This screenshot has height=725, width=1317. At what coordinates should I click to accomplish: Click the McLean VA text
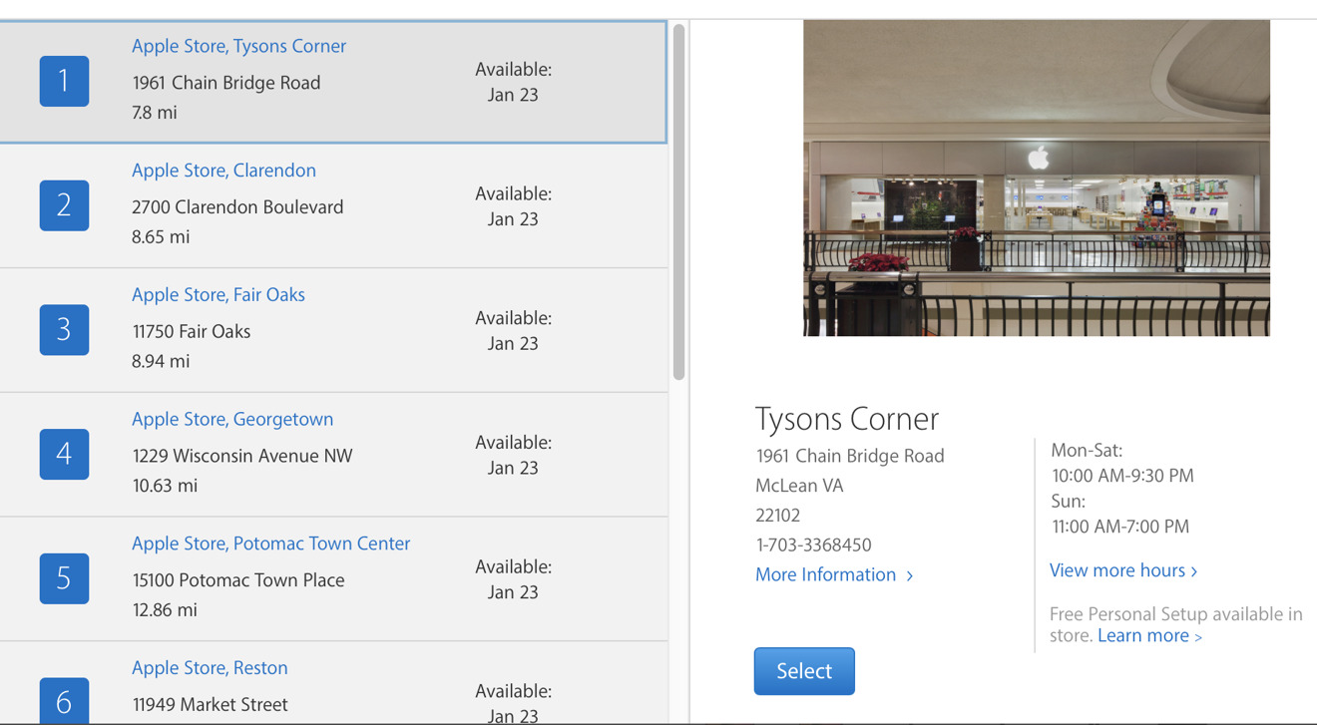point(799,486)
